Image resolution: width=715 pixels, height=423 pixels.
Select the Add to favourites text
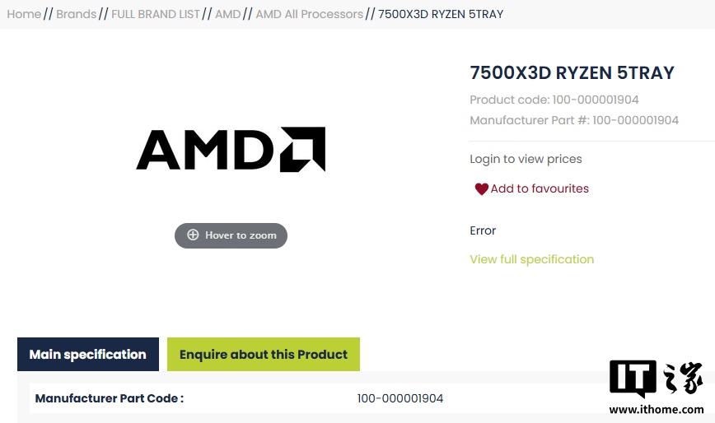[540, 188]
